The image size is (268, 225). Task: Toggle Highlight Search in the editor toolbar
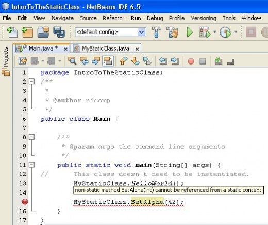pos(108,61)
